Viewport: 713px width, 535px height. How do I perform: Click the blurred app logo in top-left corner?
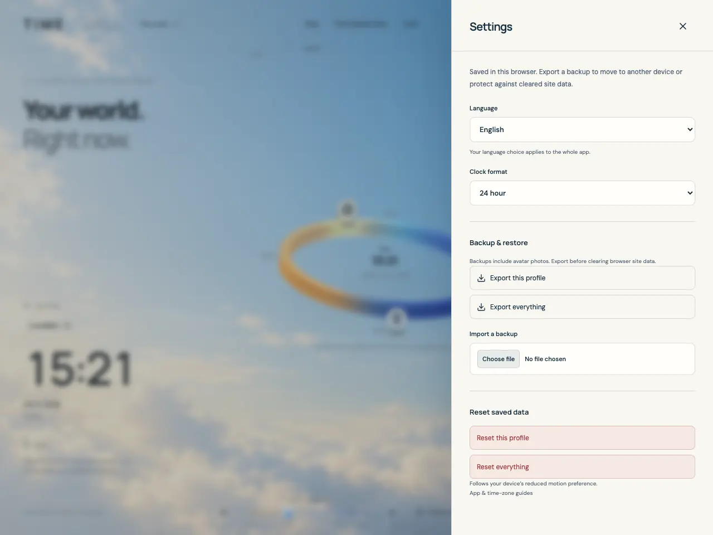(x=43, y=24)
